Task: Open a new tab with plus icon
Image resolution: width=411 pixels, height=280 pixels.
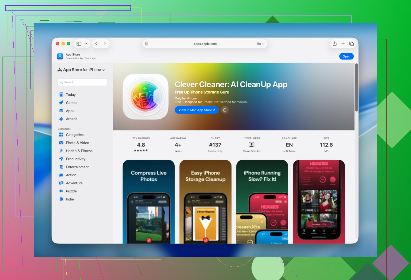Action: [343, 44]
